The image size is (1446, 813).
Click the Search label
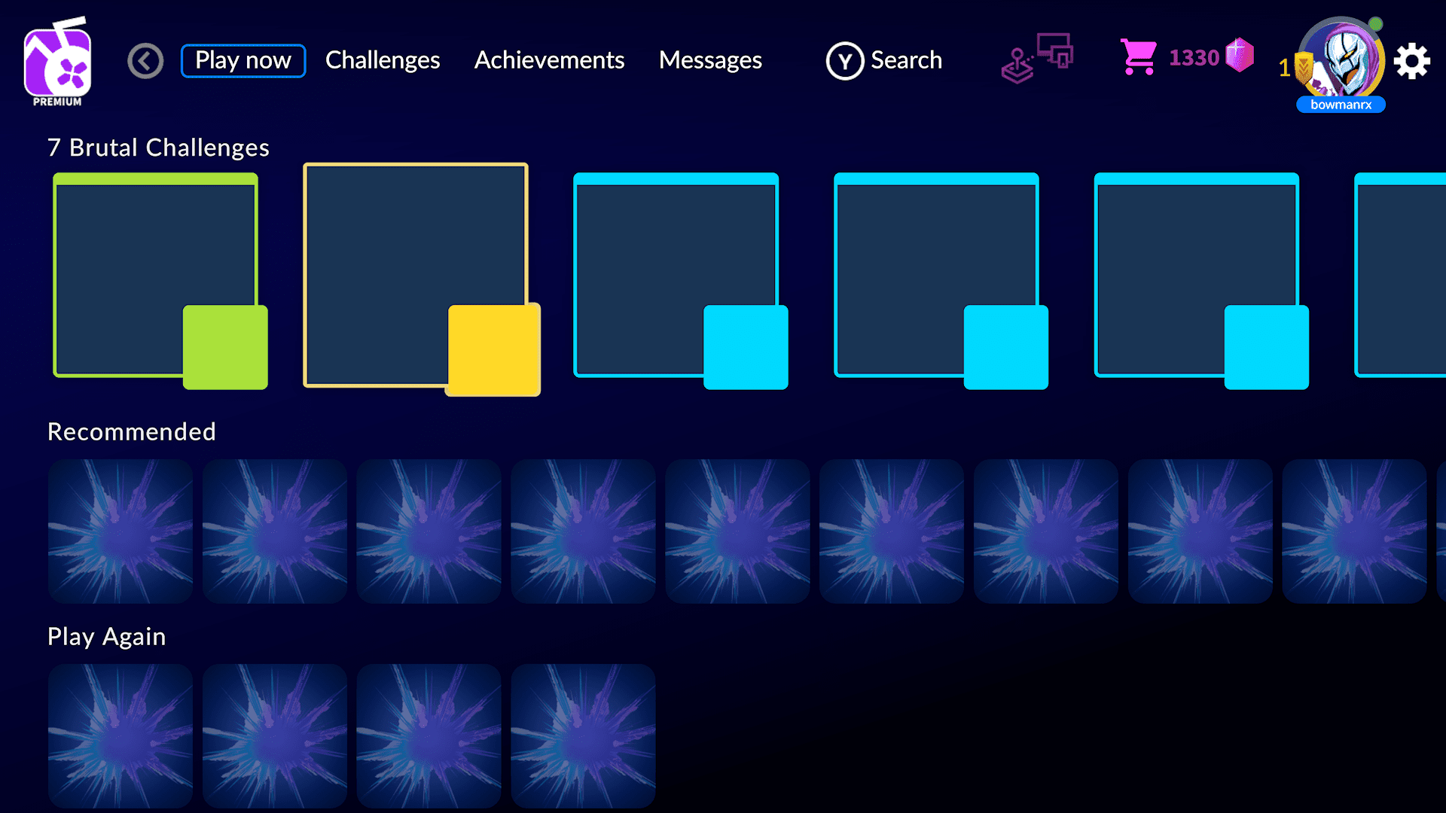(x=906, y=60)
